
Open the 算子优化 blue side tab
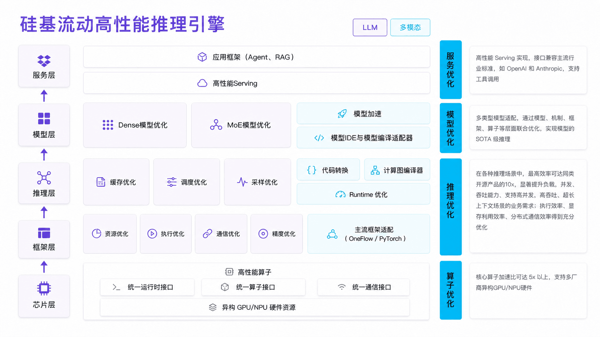[451, 290]
